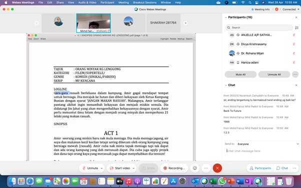
Task: Open the Breakout Sessions menu
Action: point(144,2)
